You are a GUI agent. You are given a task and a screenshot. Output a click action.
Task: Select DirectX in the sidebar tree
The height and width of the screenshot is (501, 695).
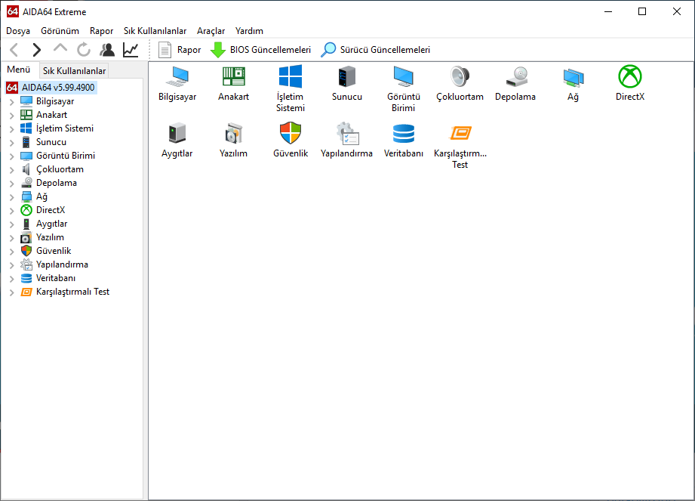[51, 210]
